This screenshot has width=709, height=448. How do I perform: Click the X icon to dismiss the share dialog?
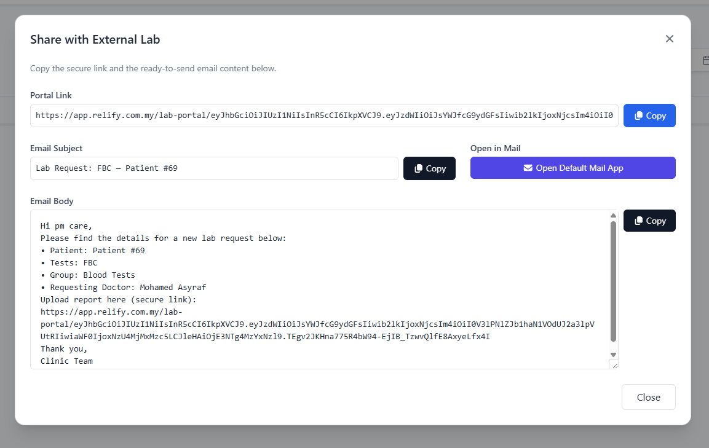tap(670, 38)
